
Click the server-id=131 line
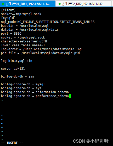click(13, 69)
